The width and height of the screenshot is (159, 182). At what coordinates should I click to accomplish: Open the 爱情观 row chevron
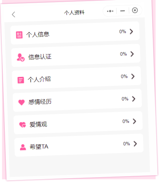tap(135, 121)
